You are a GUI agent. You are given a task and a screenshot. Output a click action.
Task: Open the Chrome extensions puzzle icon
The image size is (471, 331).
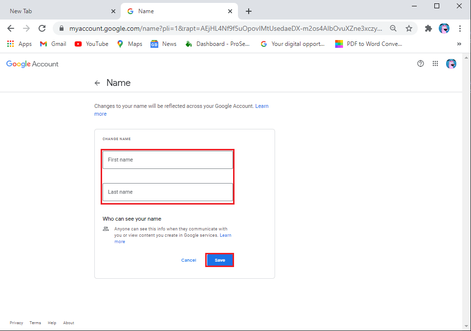[428, 28]
